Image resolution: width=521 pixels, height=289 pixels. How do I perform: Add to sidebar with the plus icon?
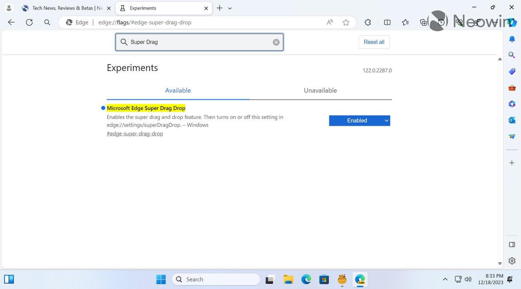[511, 163]
